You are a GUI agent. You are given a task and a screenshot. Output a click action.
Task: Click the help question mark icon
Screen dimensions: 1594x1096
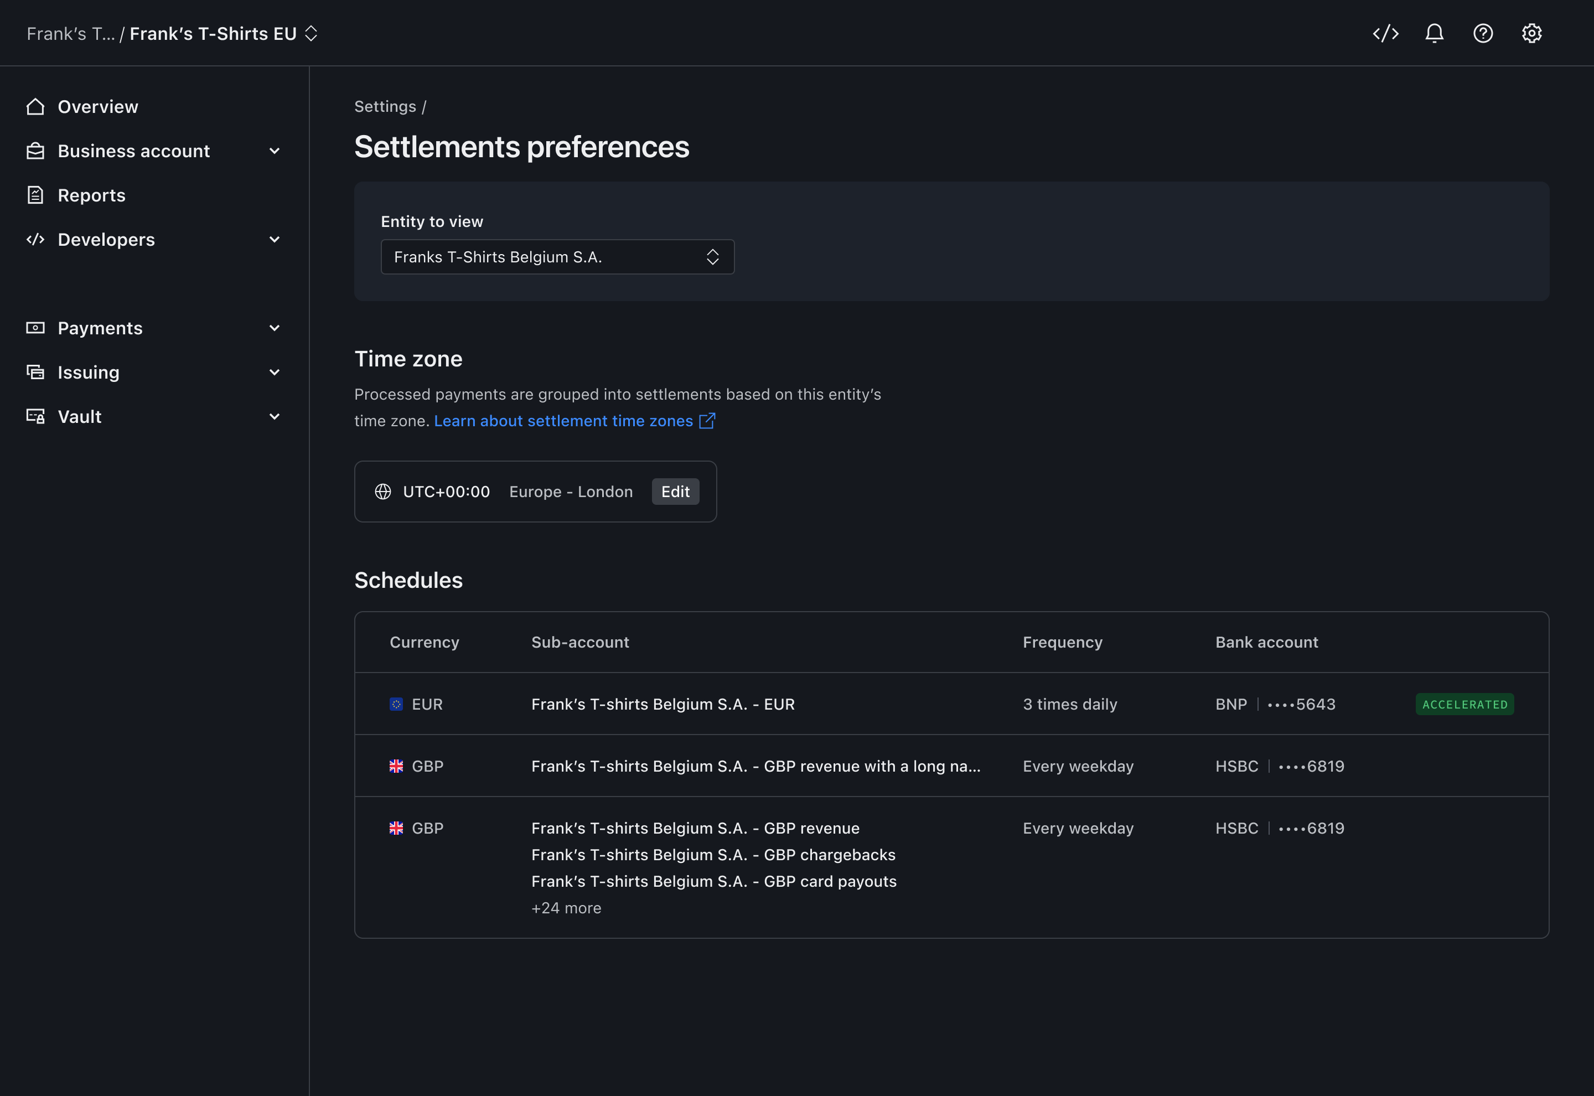(x=1483, y=33)
